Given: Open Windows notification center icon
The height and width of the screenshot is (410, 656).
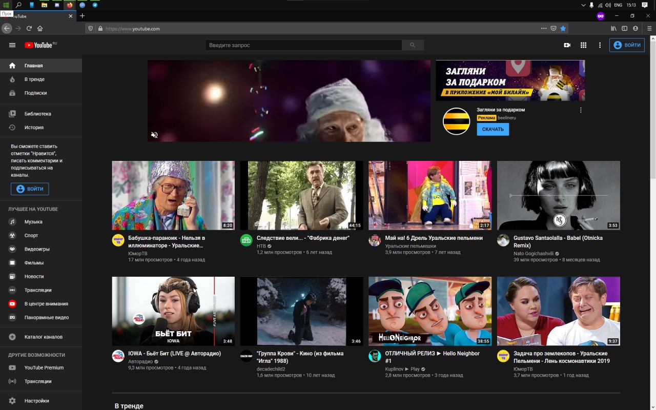Looking at the screenshot, I should (645, 5).
